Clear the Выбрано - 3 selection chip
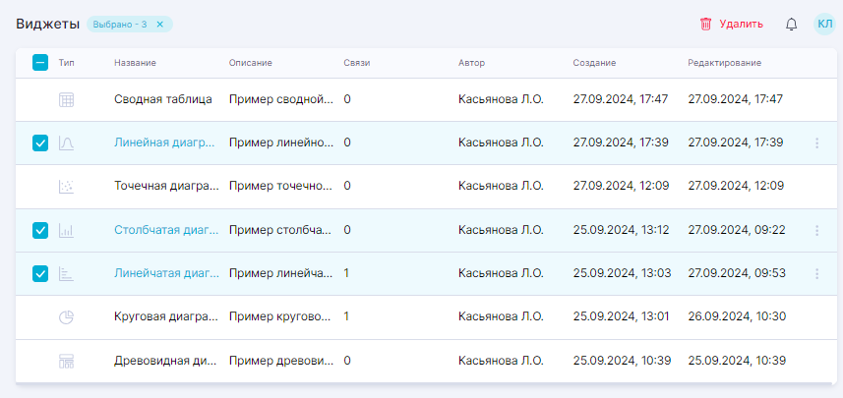This screenshot has height=398, width=843. [x=160, y=25]
